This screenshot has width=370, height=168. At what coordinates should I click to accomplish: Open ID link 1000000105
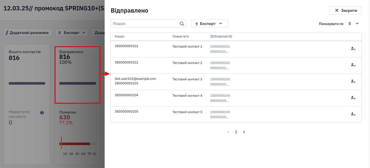[220, 112]
